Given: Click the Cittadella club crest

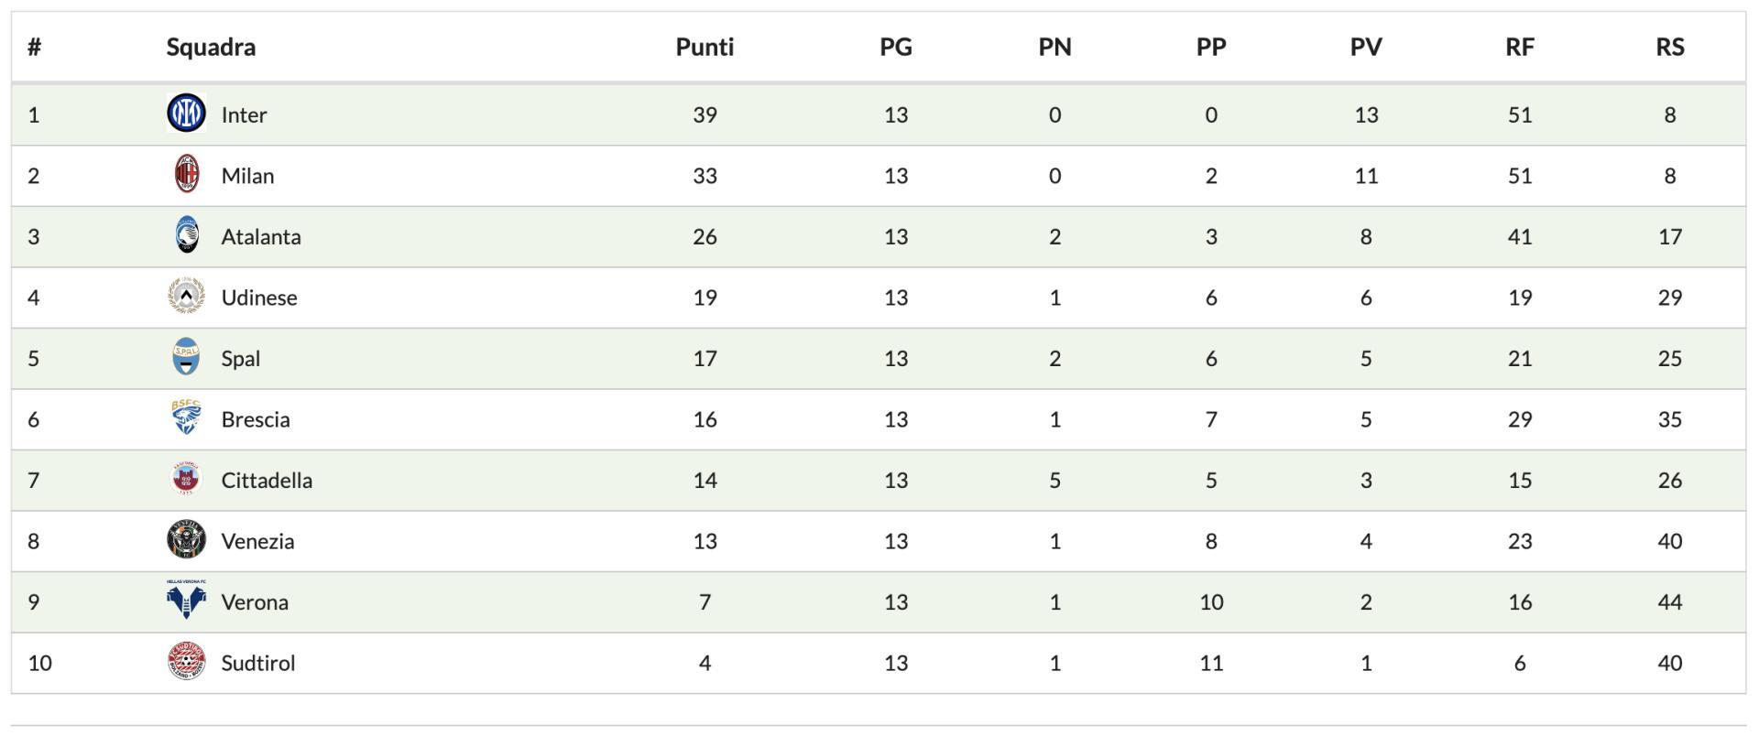Looking at the screenshot, I should (x=186, y=480).
